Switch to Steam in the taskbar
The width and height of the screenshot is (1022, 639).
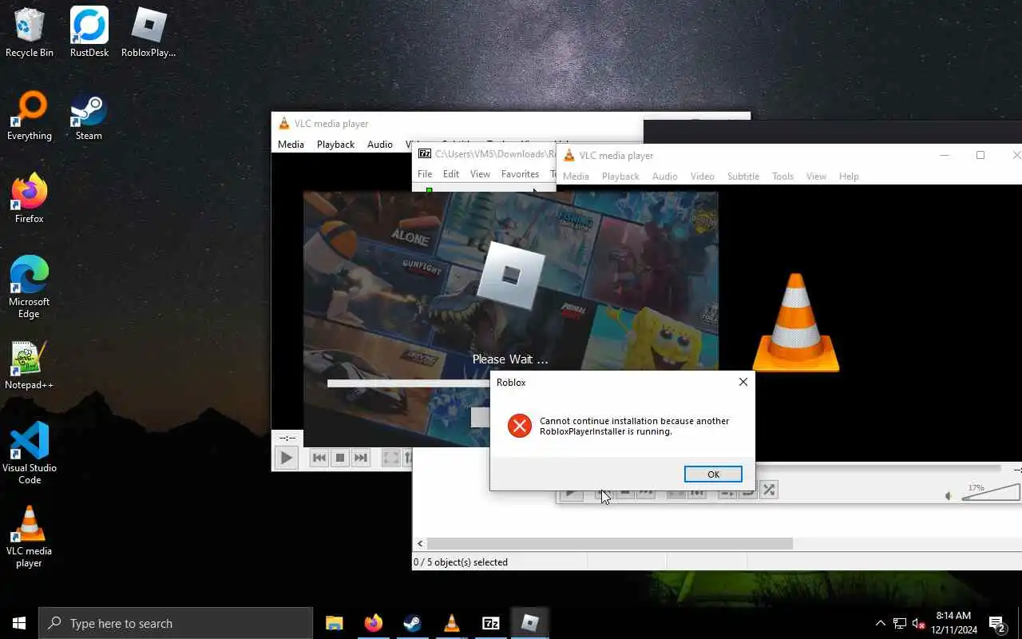click(x=412, y=623)
